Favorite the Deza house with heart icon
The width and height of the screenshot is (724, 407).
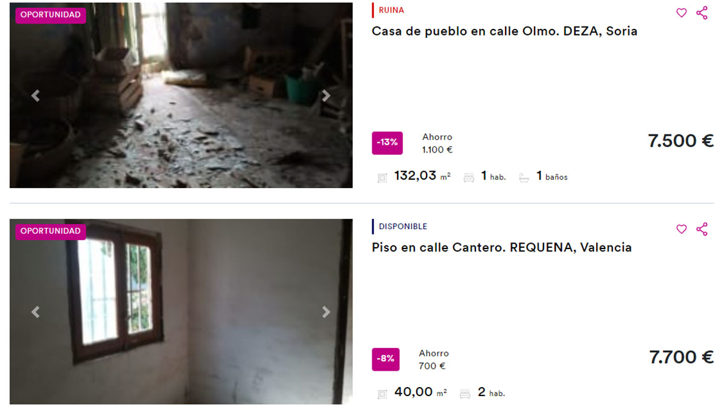[681, 13]
